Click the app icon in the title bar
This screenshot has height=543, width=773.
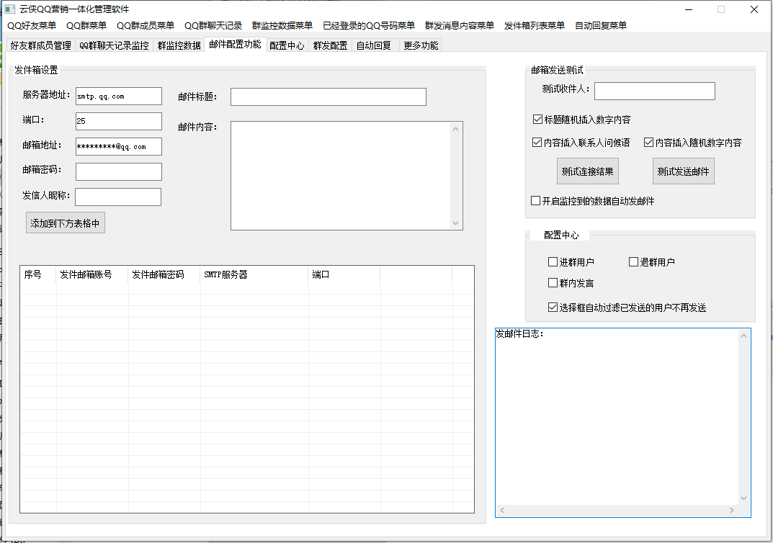pyautogui.click(x=10, y=9)
